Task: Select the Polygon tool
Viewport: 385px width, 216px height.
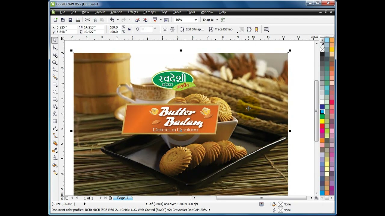Action: [x=55, y=99]
